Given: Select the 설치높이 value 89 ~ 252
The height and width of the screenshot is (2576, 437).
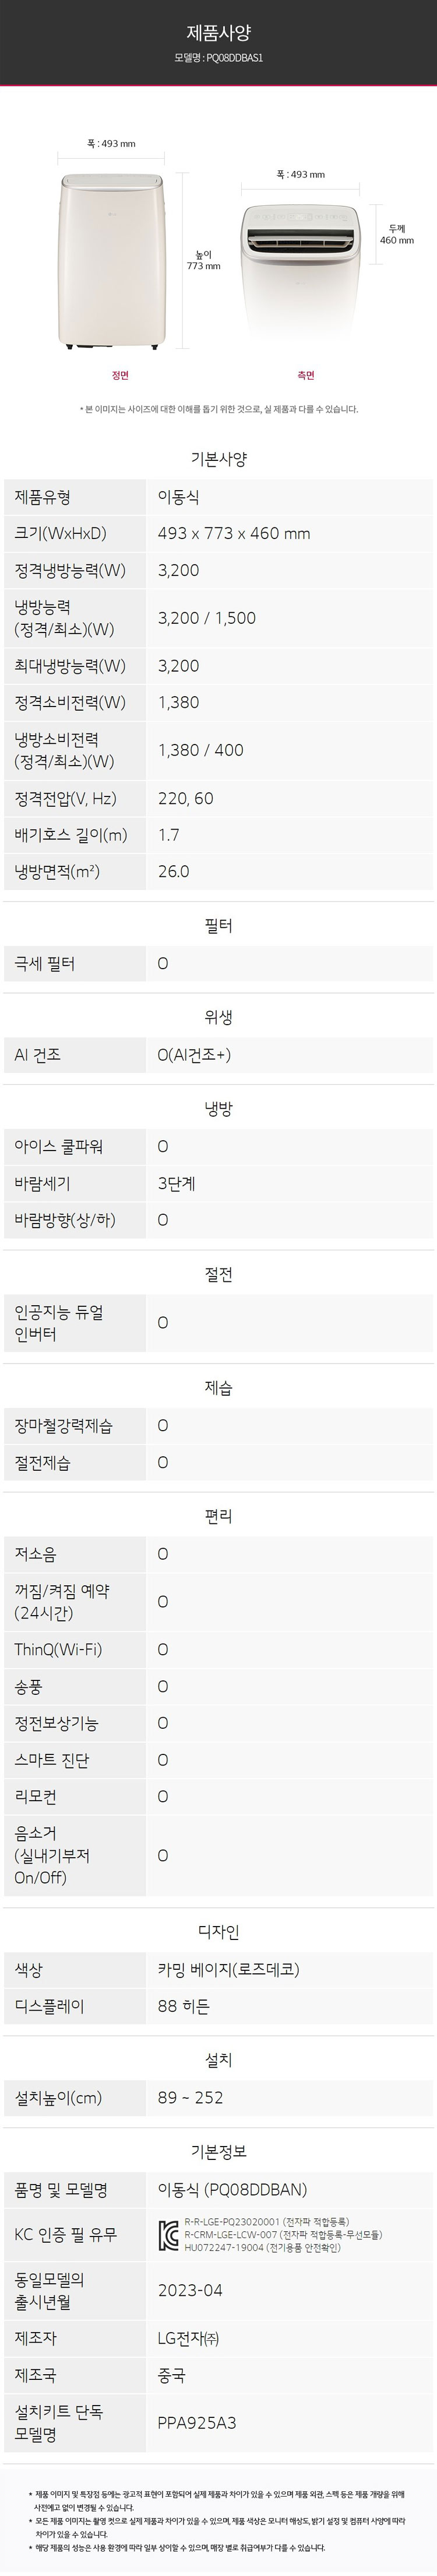Looking at the screenshot, I should tap(191, 2097).
